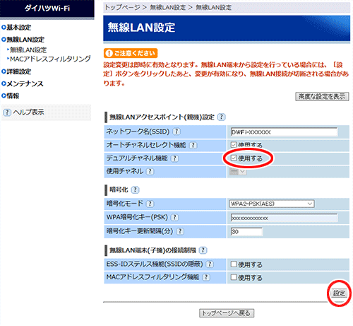
Task: Click 高度な設定を表示 button
Action: [322, 96]
